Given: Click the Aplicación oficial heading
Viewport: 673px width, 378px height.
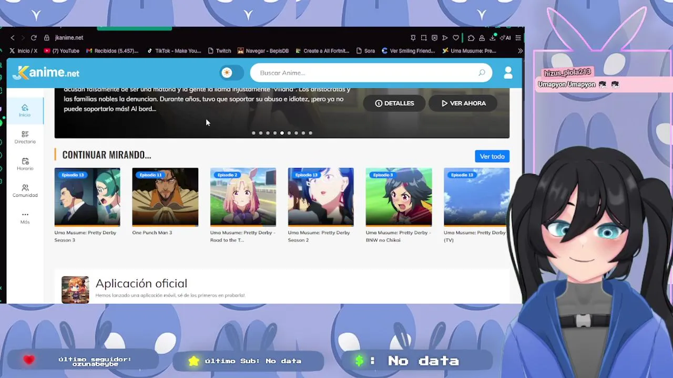Looking at the screenshot, I should (141, 283).
